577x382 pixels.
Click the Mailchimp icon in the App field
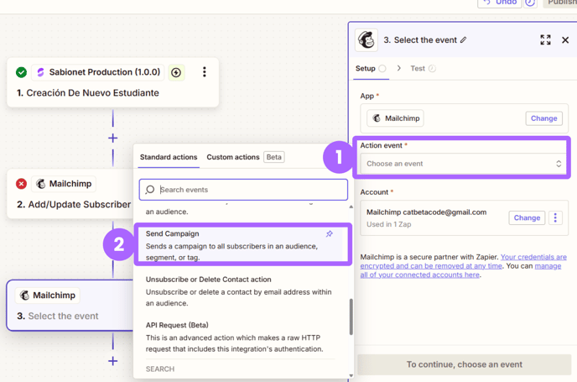pyautogui.click(x=377, y=118)
